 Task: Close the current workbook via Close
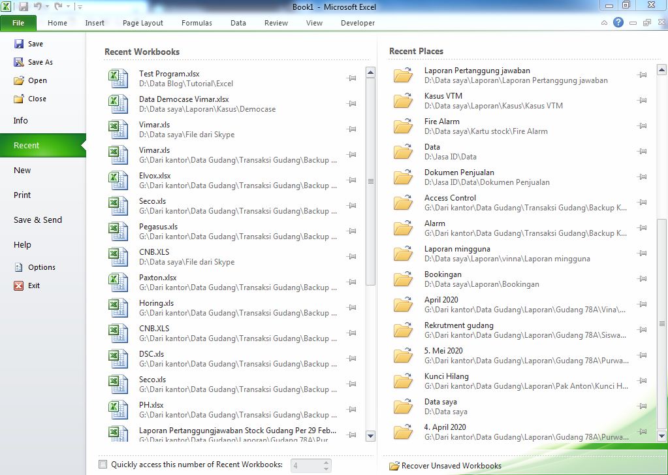click(30, 99)
